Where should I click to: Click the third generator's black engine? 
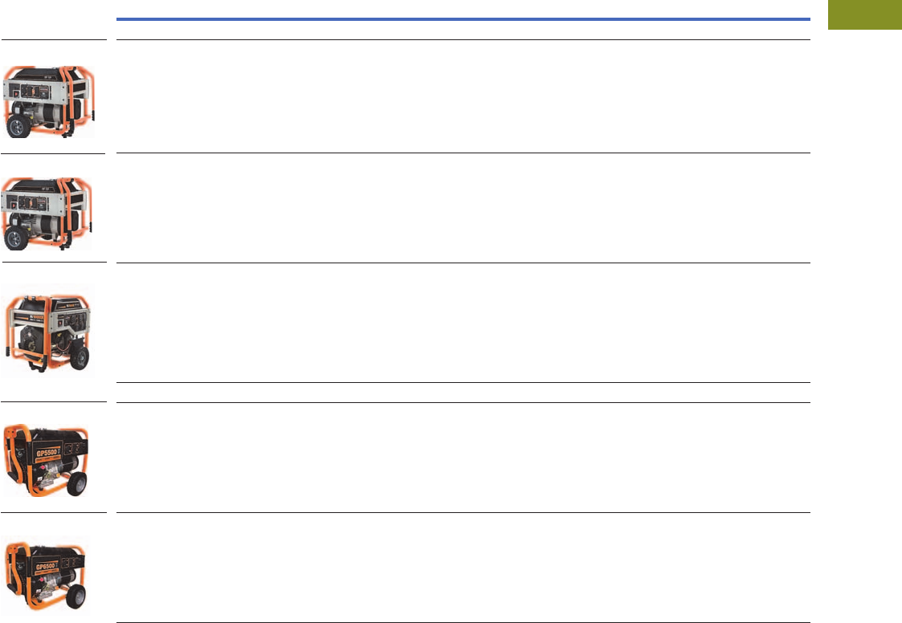32,341
